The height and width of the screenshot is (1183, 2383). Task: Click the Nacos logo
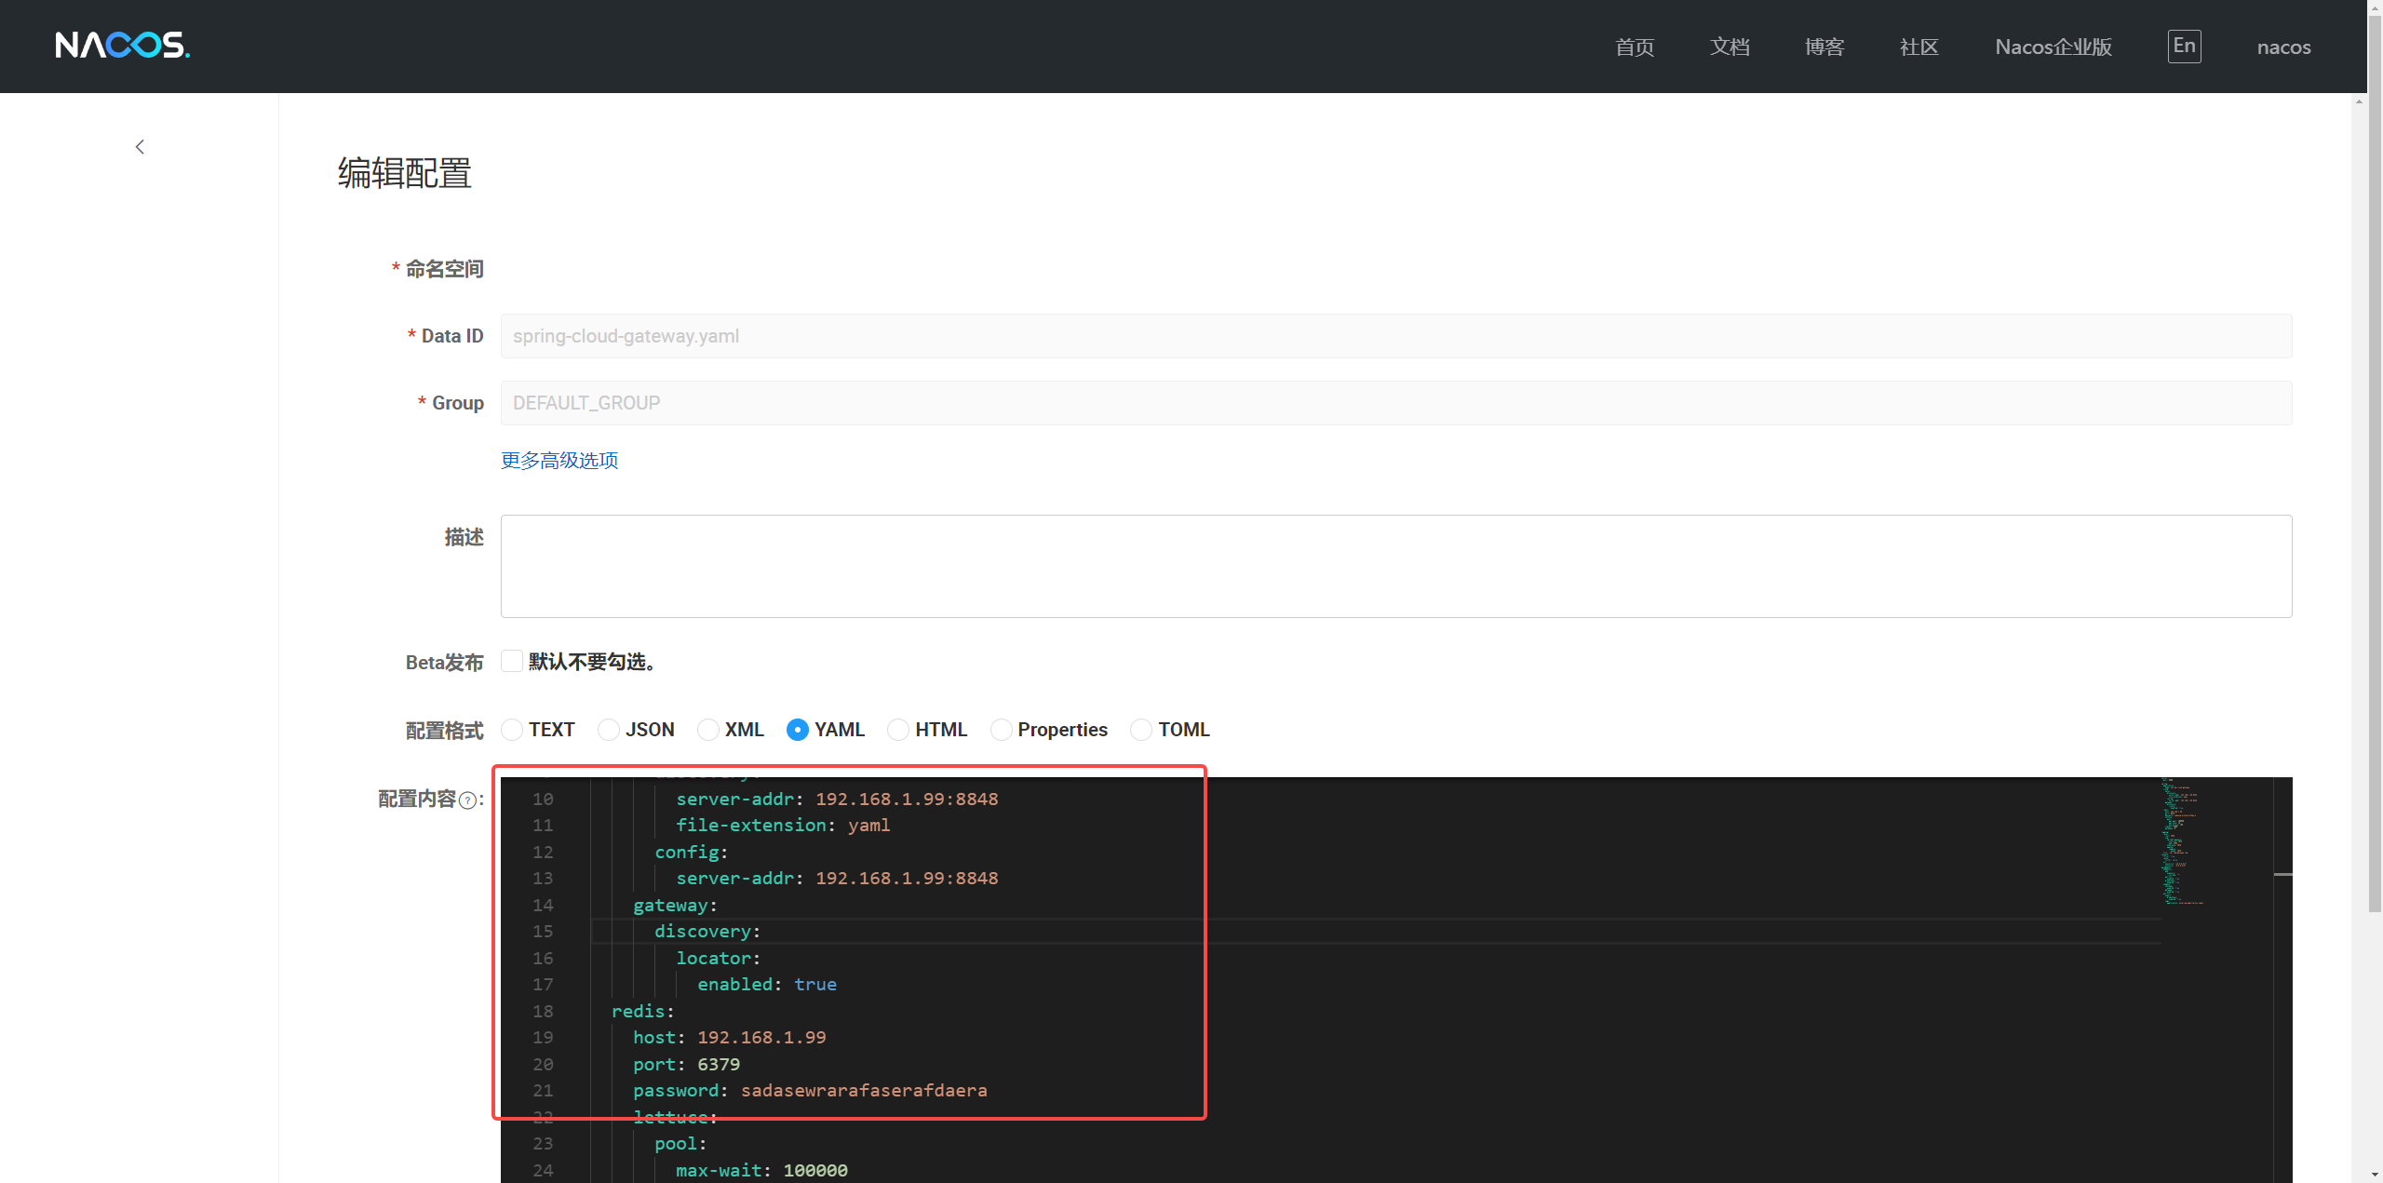122,45
